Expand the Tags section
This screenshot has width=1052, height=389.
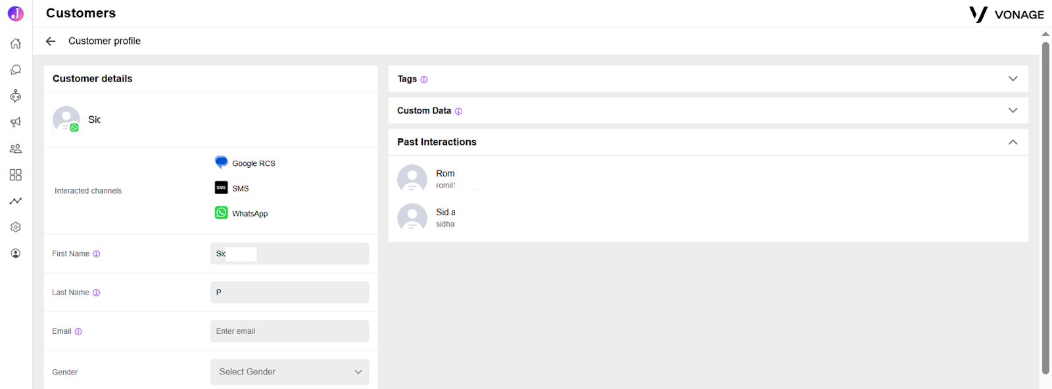[x=708, y=79]
